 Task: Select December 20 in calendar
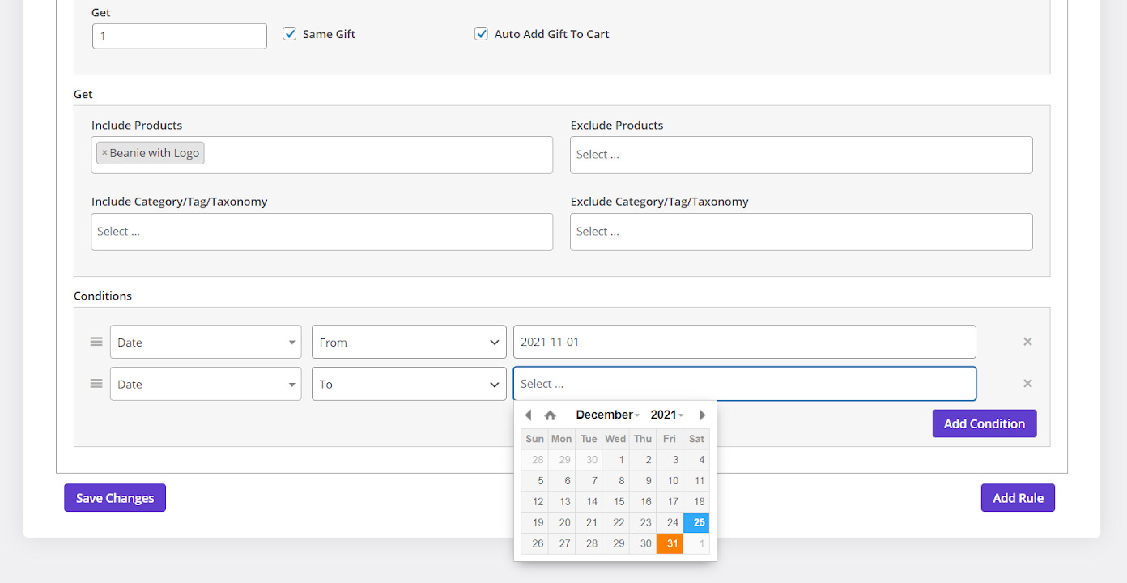[562, 522]
